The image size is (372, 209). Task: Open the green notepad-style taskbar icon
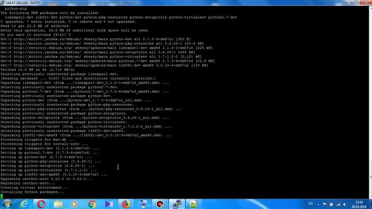tap(194, 204)
